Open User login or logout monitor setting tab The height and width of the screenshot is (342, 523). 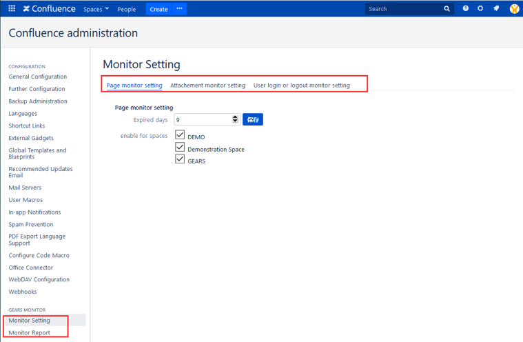302,85
